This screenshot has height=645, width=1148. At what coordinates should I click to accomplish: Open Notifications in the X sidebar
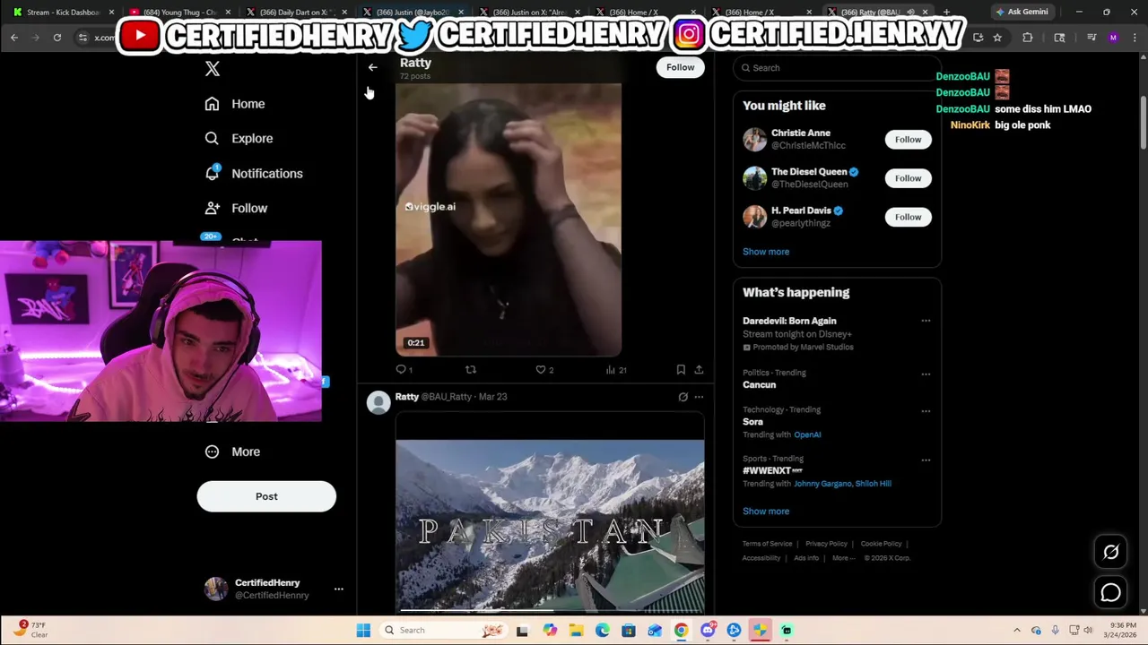[254, 174]
